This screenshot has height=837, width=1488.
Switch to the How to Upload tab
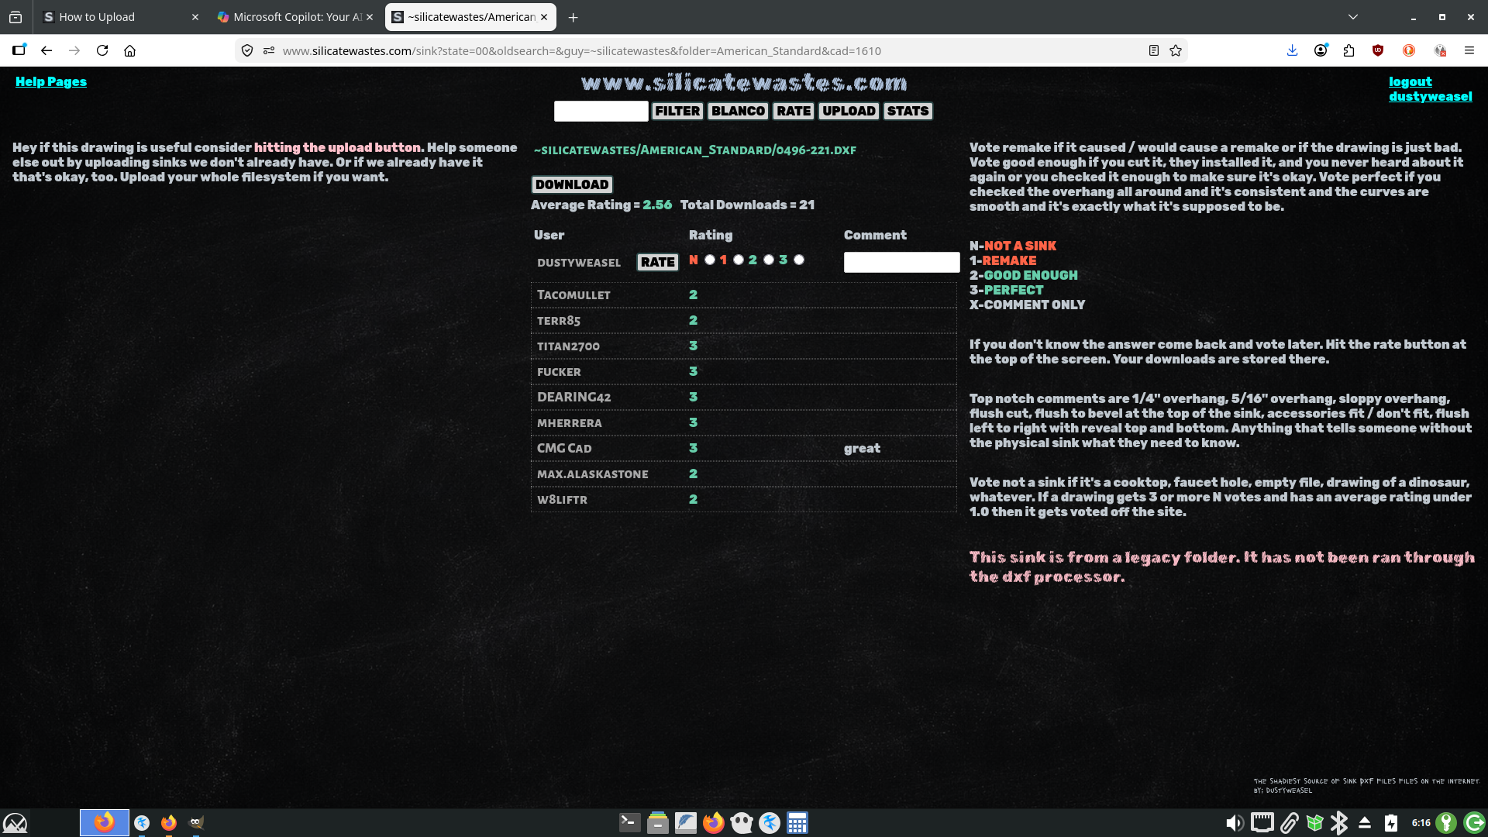click(x=120, y=17)
